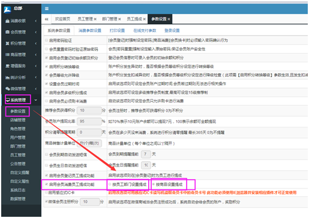Collapse the 系统管理 menu chevron

pos(36,100)
